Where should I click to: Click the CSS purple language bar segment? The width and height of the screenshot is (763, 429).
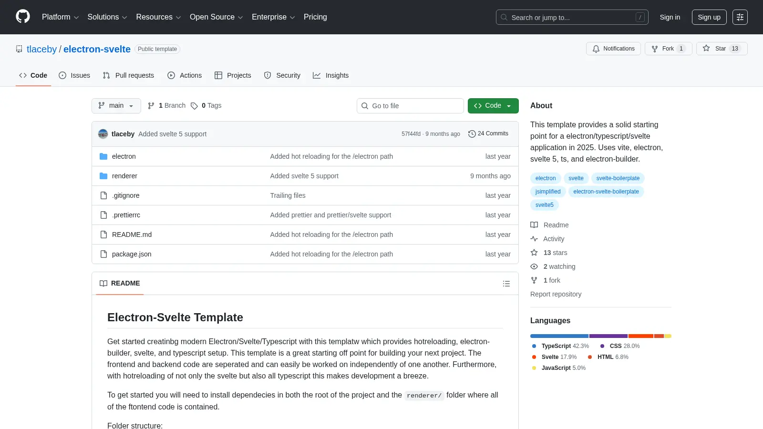tap(608, 336)
